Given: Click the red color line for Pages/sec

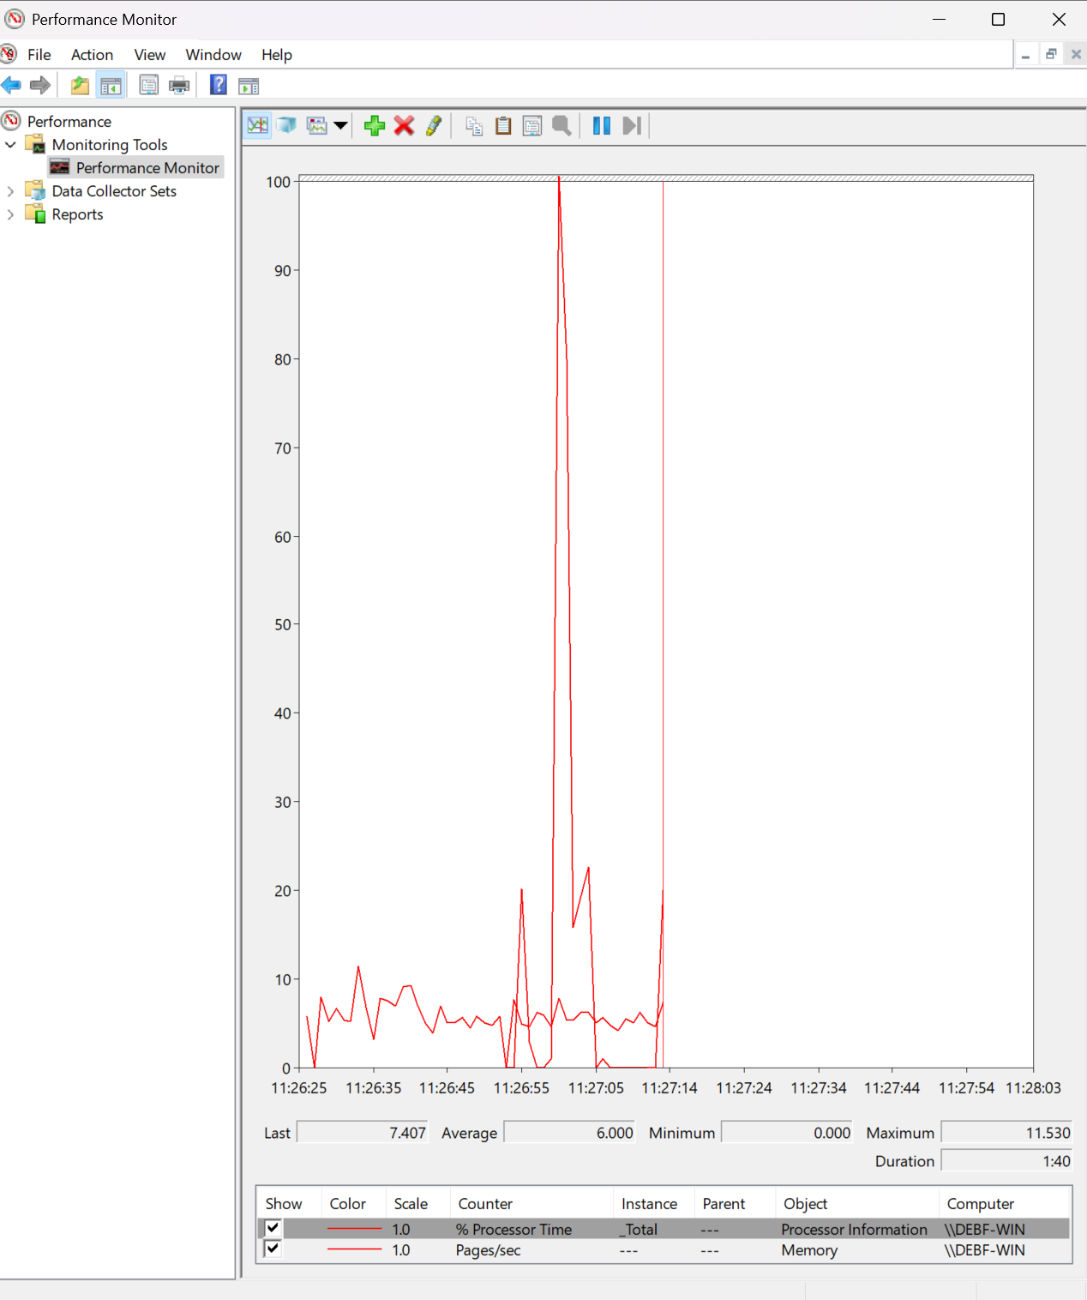Looking at the screenshot, I should click(354, 1250).
